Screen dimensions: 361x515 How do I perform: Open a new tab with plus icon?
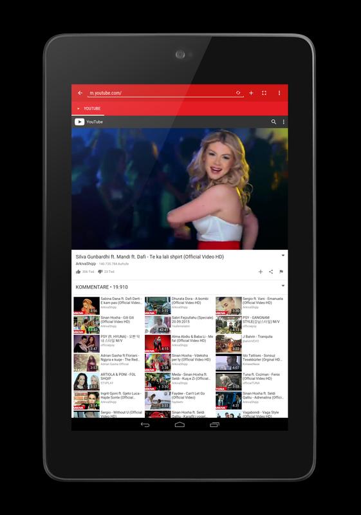(251, 93)
